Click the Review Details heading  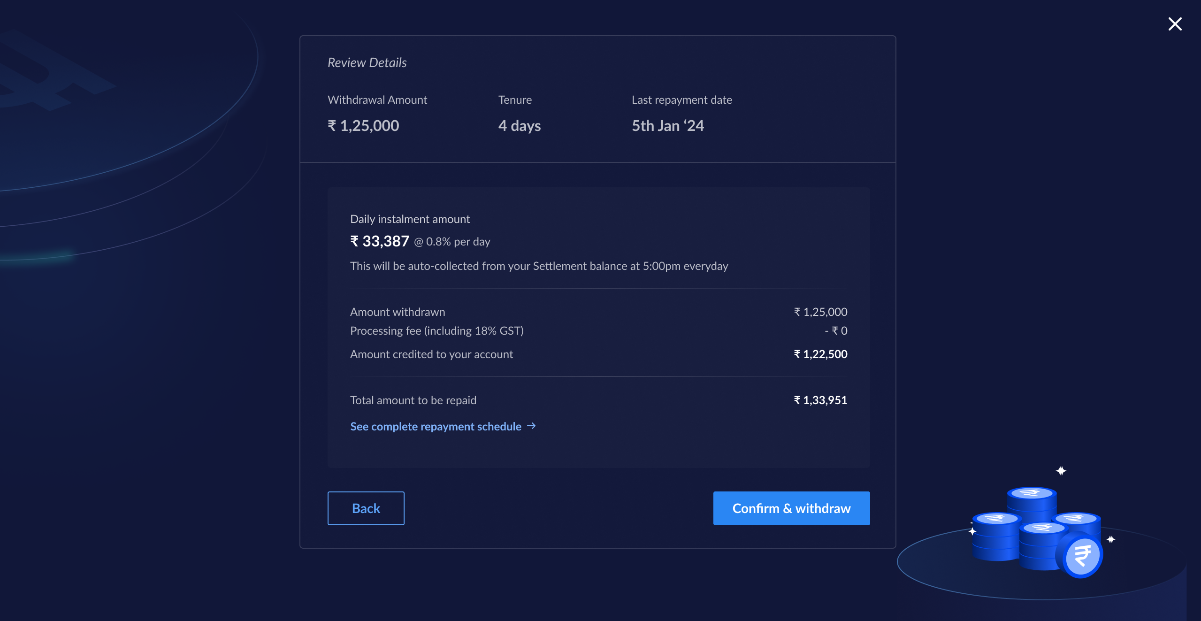[x=367, y=62]
